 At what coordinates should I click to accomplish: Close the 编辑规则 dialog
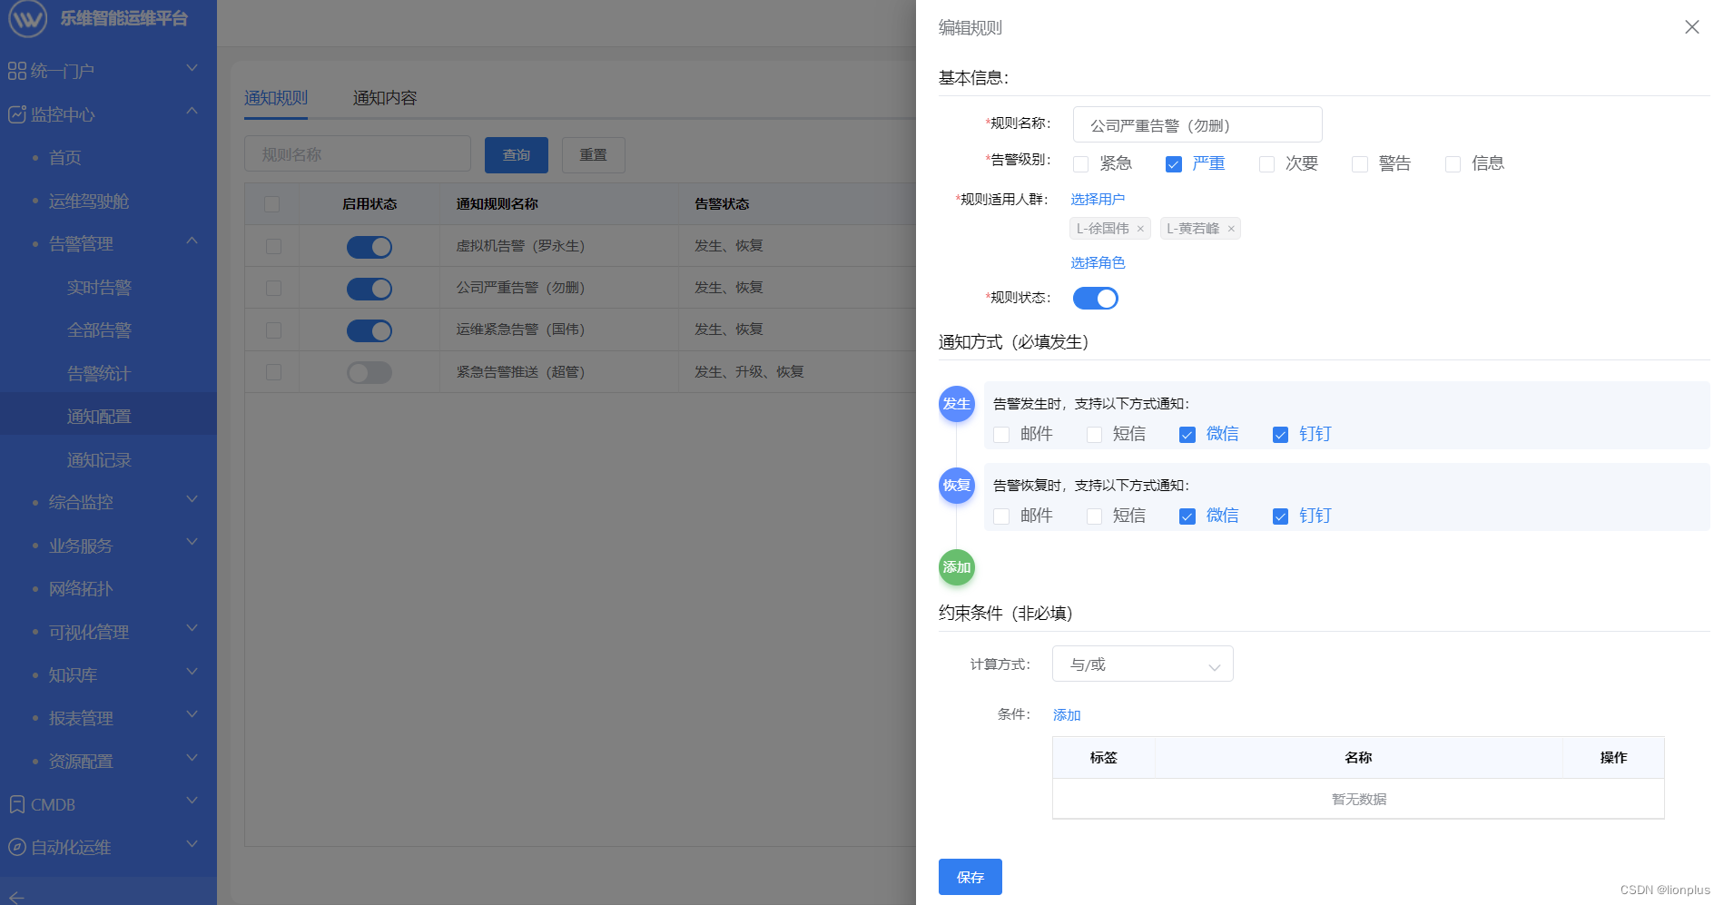pos(1691,27)
